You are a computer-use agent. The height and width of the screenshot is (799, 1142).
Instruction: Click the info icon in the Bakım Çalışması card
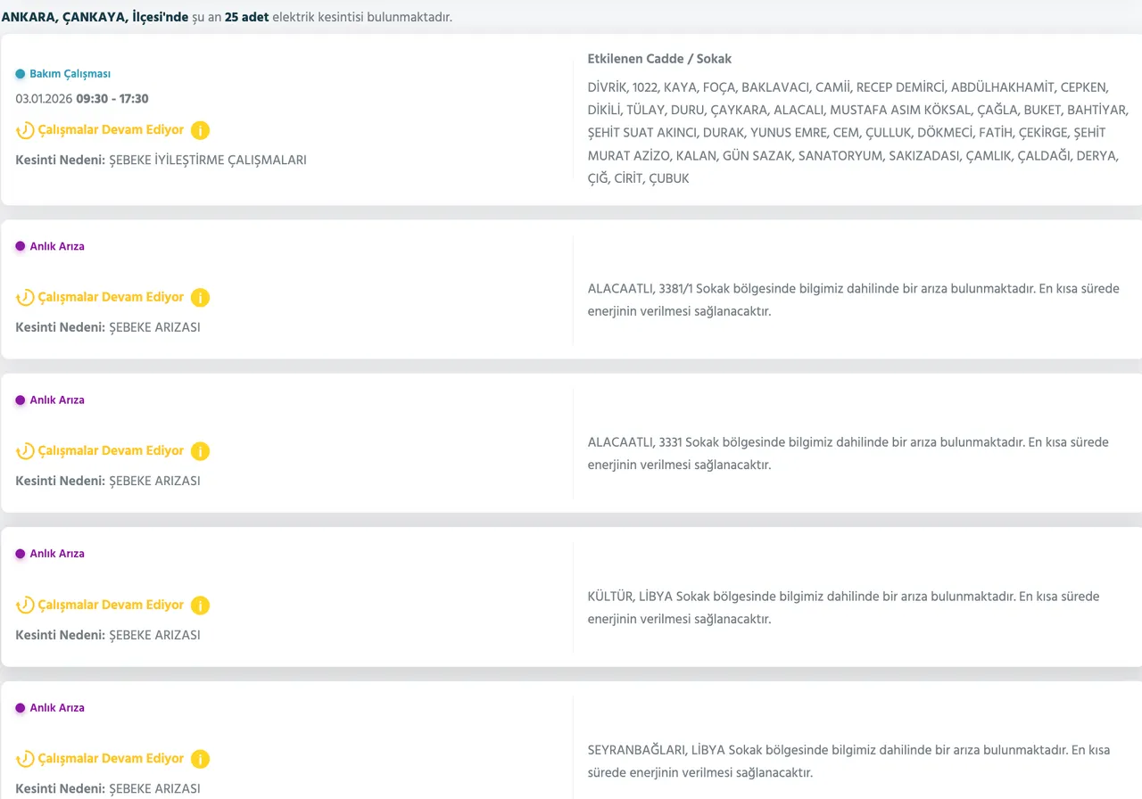point(200,130)
